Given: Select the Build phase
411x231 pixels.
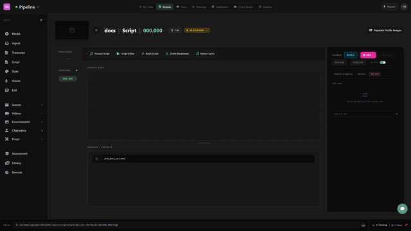Looking at the screenshot, I should click(x=351, y=55).
